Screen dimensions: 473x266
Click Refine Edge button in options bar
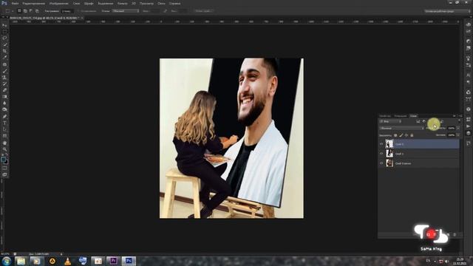click(203, 11)
